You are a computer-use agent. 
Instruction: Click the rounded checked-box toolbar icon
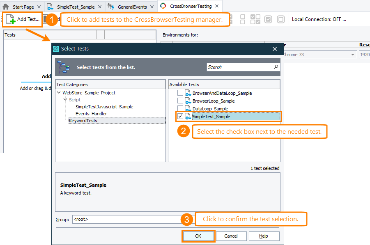pyautogui.click(x=268, y=19)
